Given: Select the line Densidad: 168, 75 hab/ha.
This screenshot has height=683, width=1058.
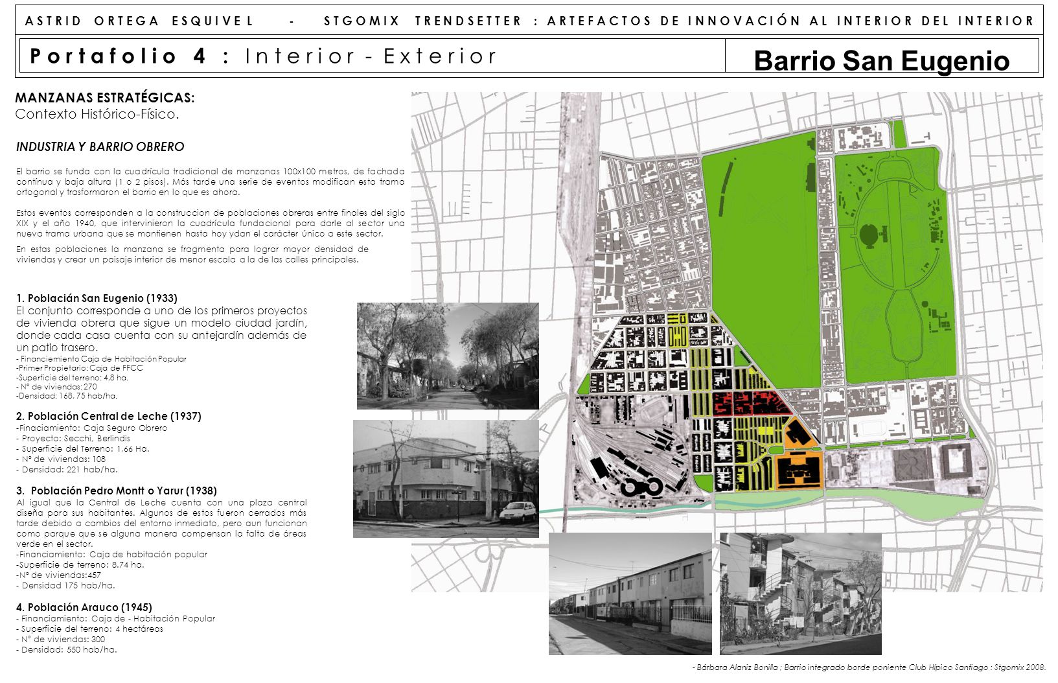Looking at the screenshot, I should pyautogui.click(x=67, y=395).
